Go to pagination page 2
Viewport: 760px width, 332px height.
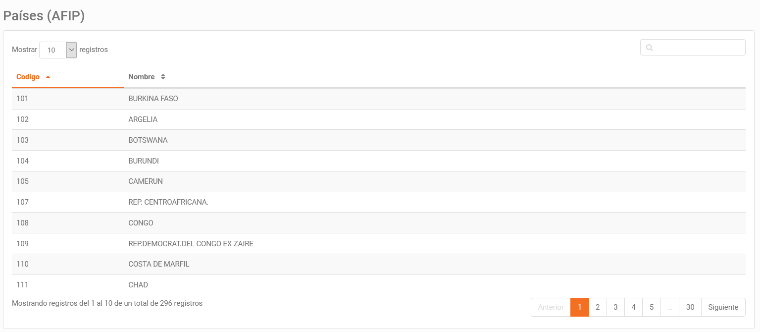598,307
